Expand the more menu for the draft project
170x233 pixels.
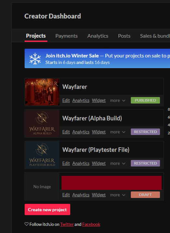coord(118,195)
